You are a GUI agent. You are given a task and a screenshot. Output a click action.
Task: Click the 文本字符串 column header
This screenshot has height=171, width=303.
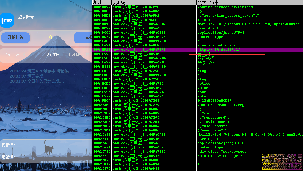click(208, 2)
